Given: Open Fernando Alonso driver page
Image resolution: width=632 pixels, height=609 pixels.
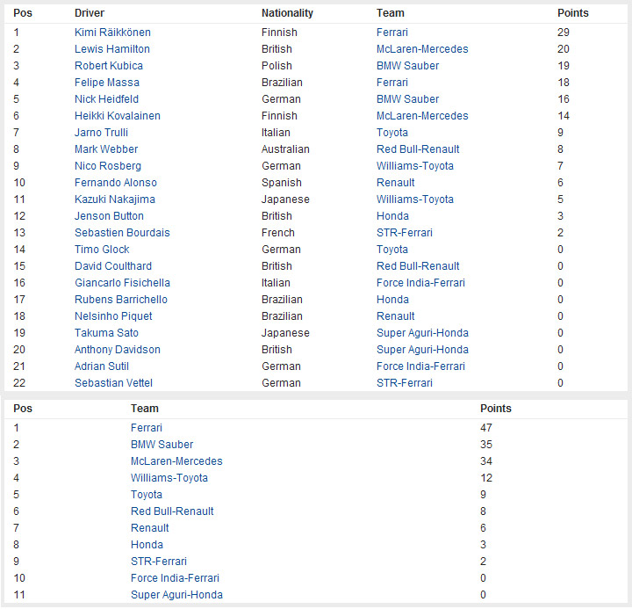Looking at the screenshot, I should [x=116, y=183].
